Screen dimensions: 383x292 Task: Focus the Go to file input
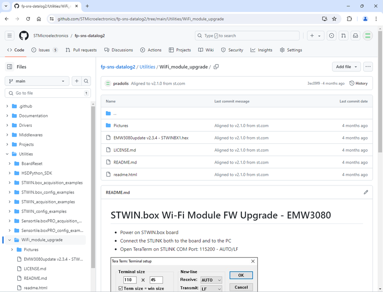pos(48,93)
